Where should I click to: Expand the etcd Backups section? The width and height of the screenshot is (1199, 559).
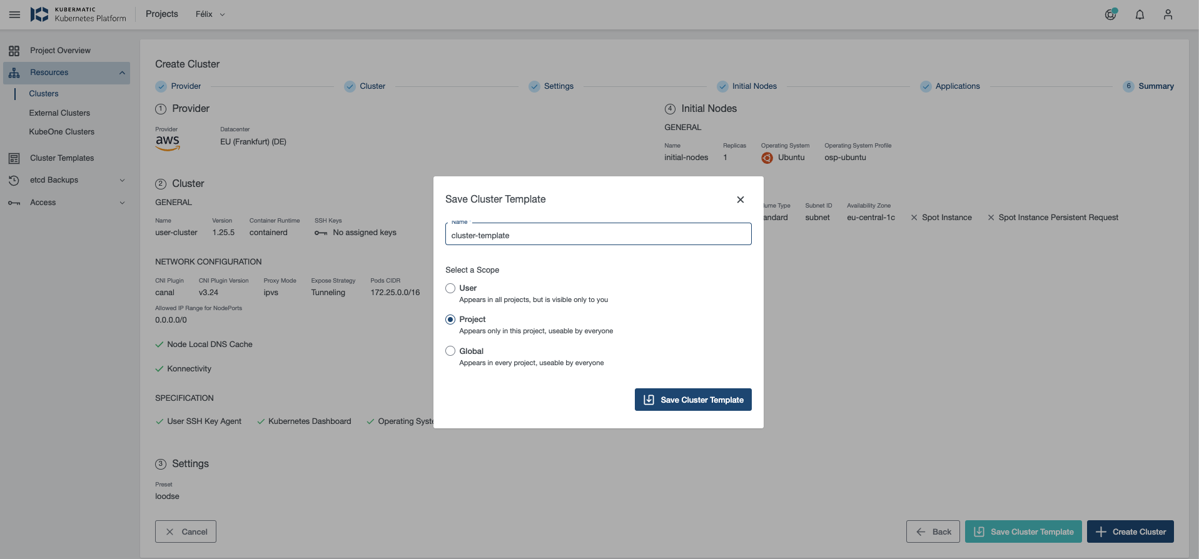pyautogui.click(x=122, y=180)
